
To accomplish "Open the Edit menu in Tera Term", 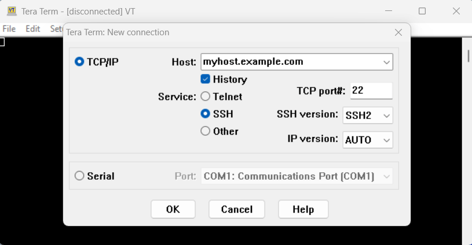I will pyautogui.click(x=33, y=29).
